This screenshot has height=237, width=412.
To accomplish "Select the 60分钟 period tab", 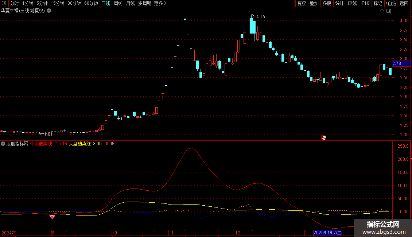I will pos(91,3).
